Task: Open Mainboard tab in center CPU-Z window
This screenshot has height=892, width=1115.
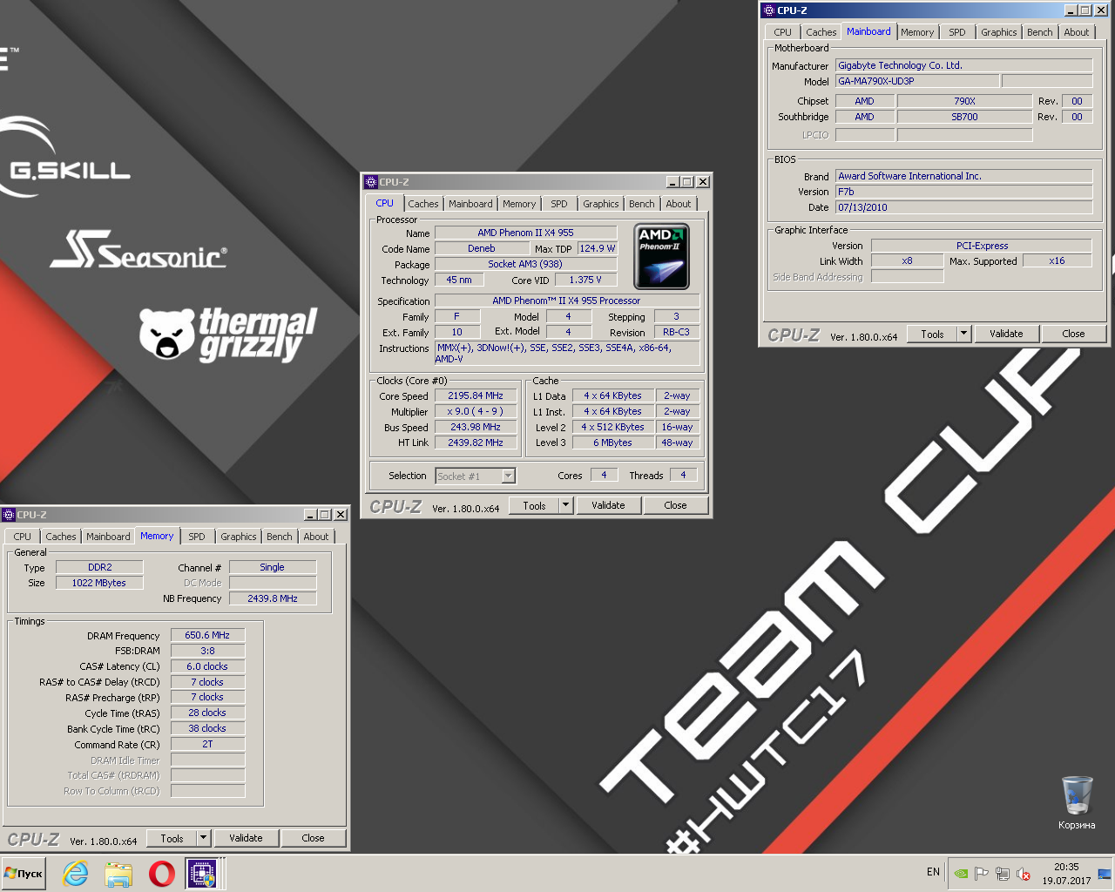Action: coord(470,204)
